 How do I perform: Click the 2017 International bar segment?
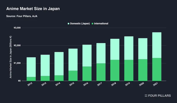coord(101,72)
